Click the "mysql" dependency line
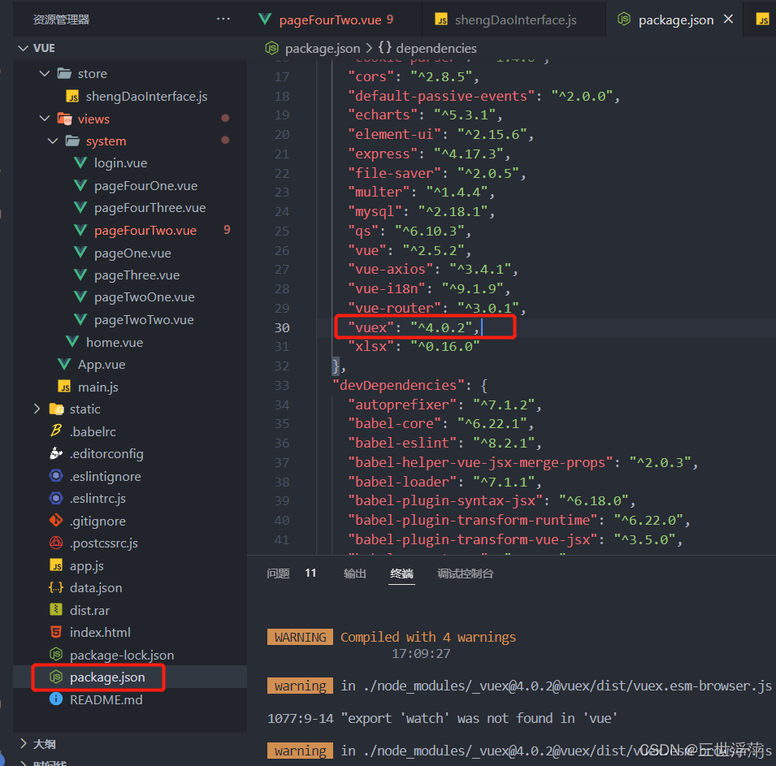 click(421, 211)
